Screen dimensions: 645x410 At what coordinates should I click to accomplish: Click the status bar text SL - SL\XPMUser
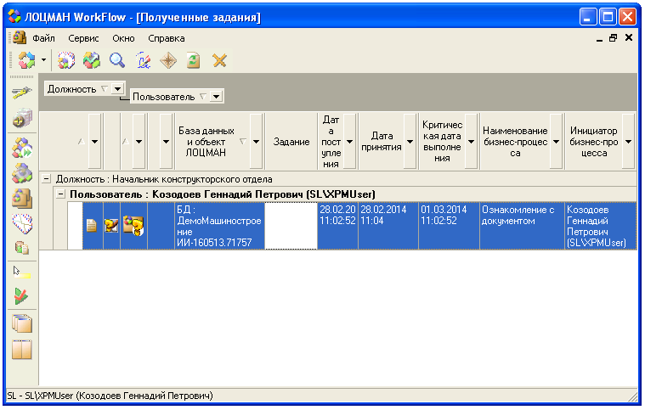110,396
